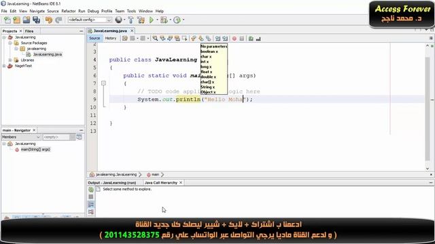Toggle Bookmark on the current line
The image size is (435, 244).
209,39
